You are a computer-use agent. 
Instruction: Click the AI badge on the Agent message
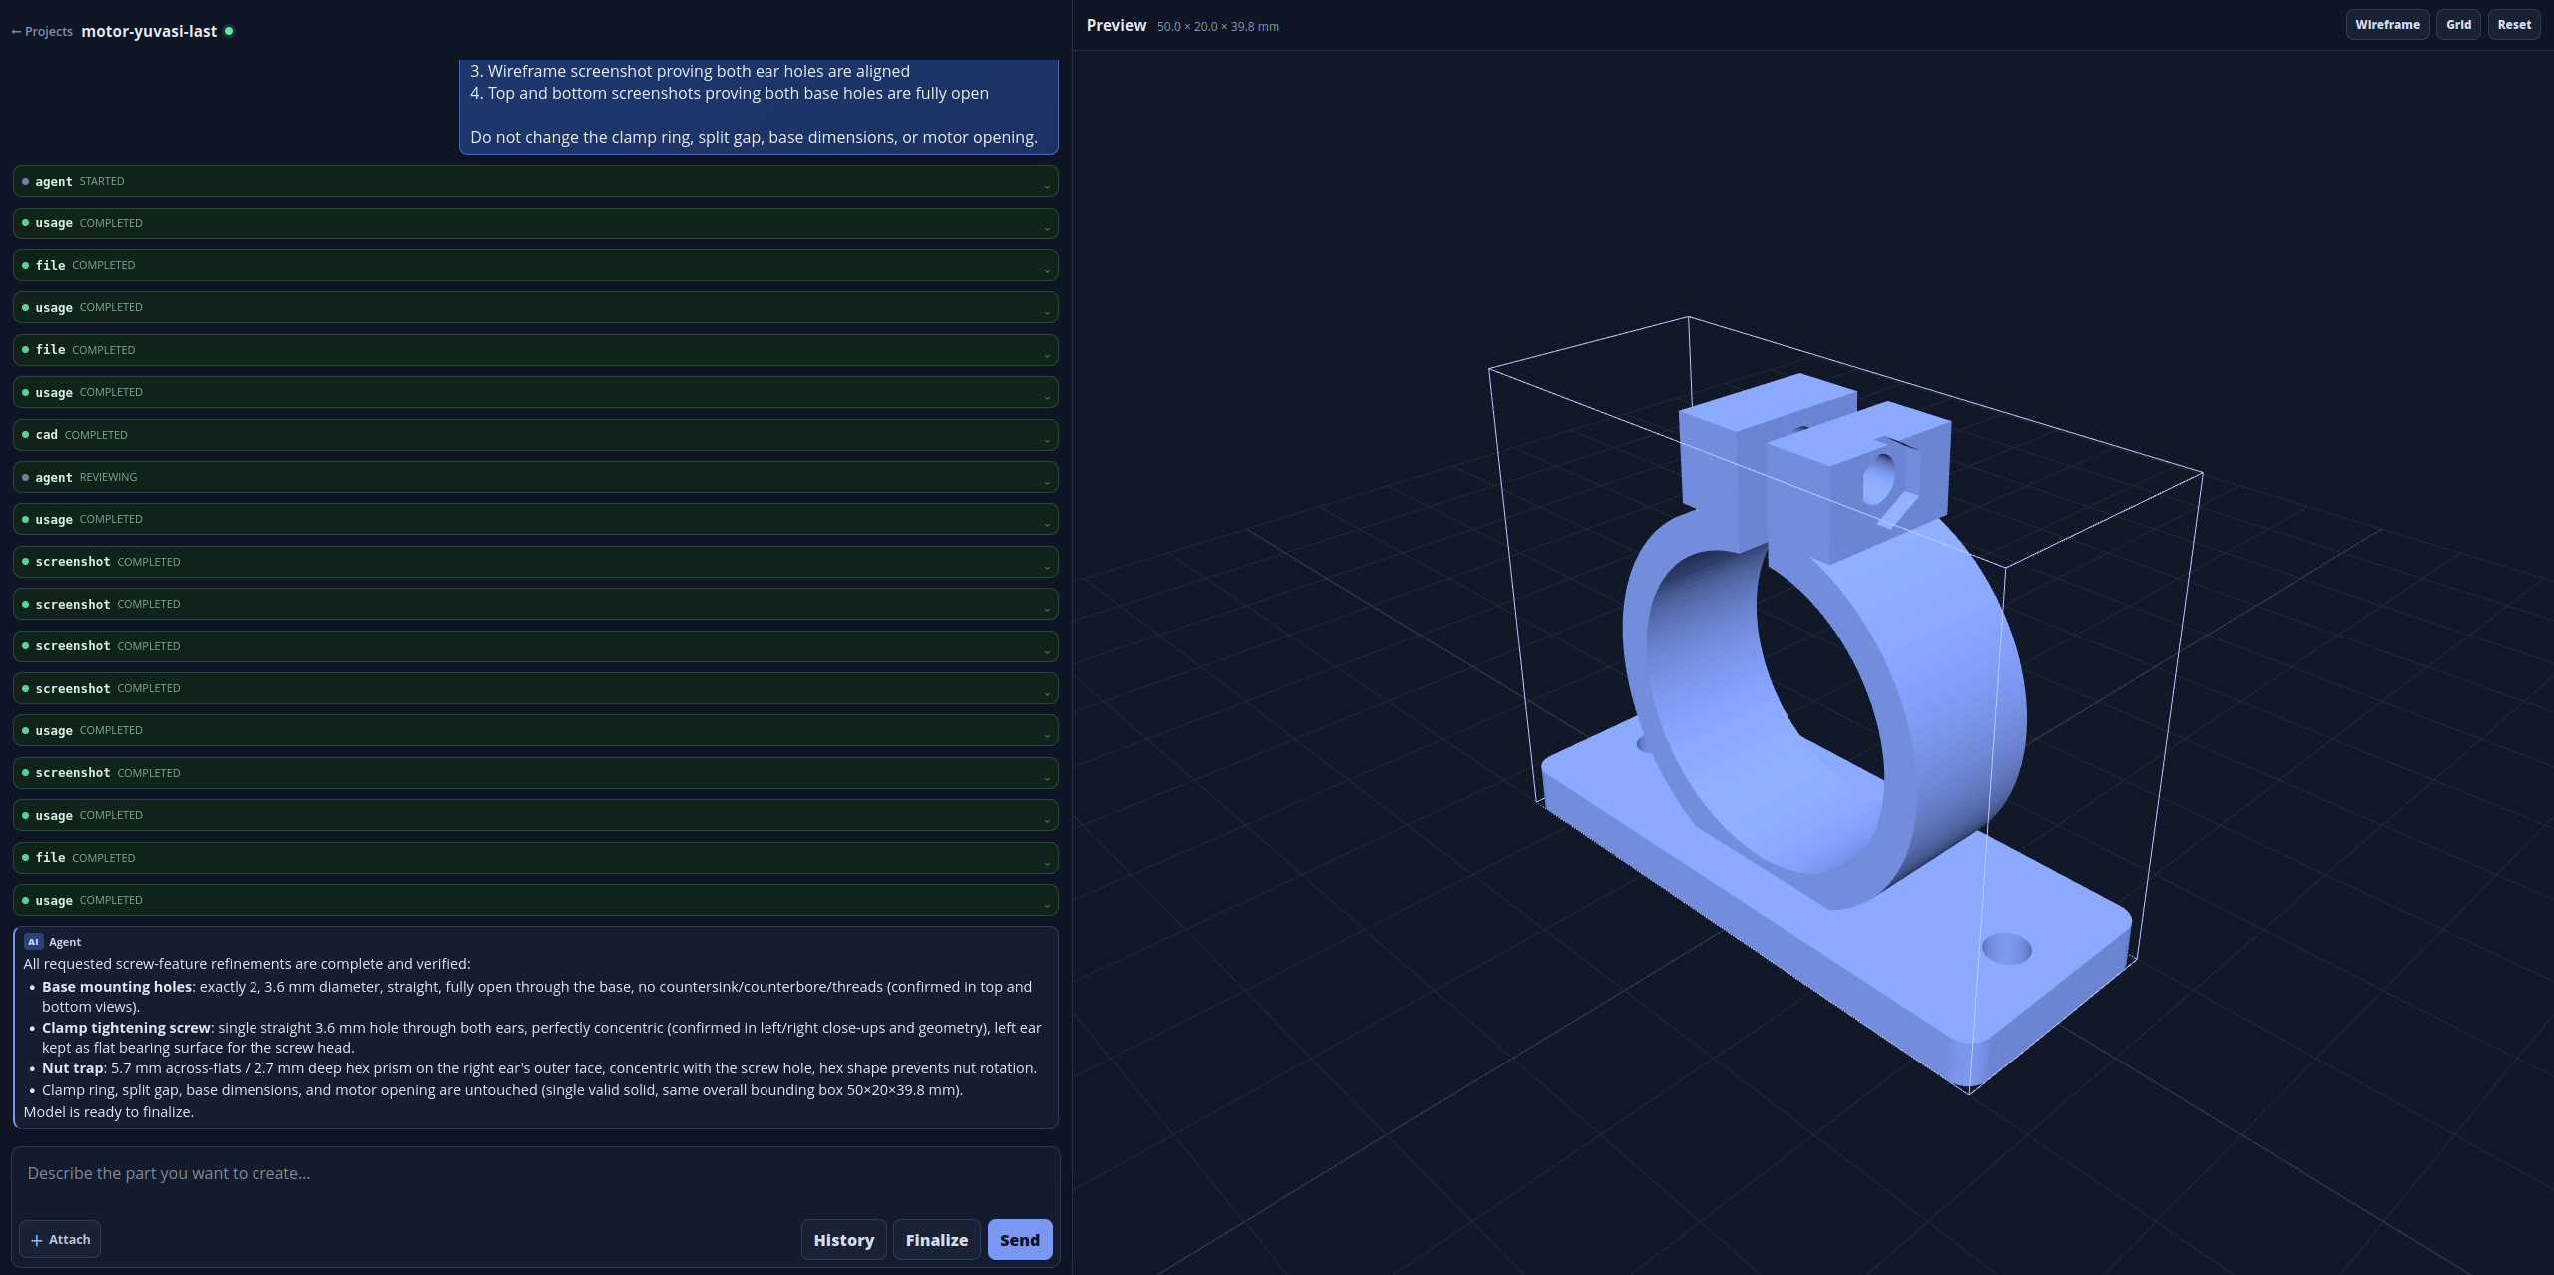pyautogui.click(x=33, y=942)
